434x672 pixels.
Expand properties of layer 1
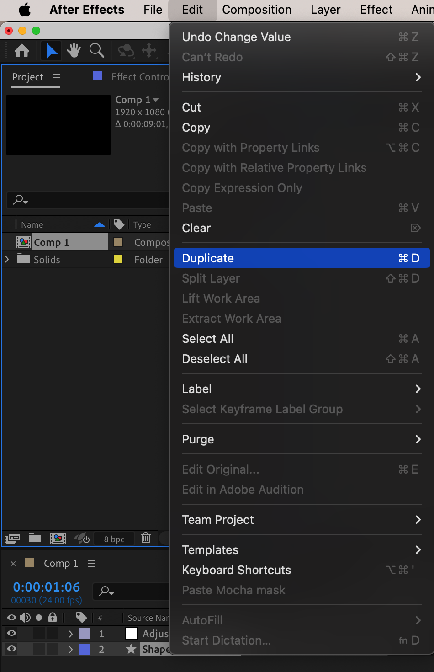click(71, 634)
